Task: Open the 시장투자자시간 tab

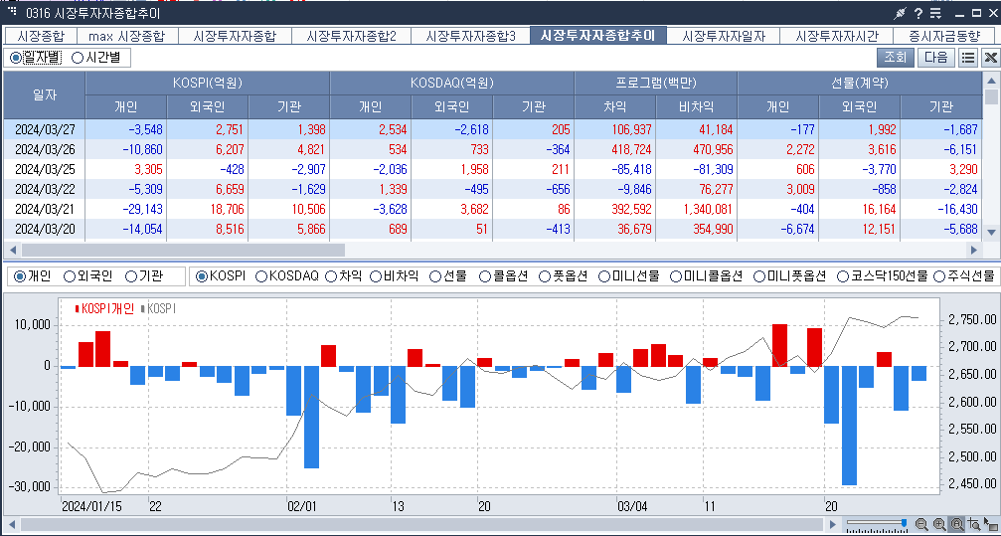Action: coord(836,36)
